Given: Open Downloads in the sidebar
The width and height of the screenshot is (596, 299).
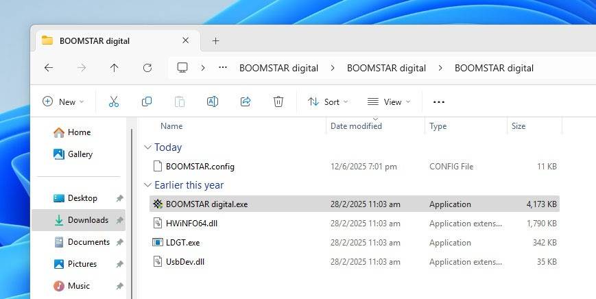Looking at the screenshot, I should coord(88,220).
